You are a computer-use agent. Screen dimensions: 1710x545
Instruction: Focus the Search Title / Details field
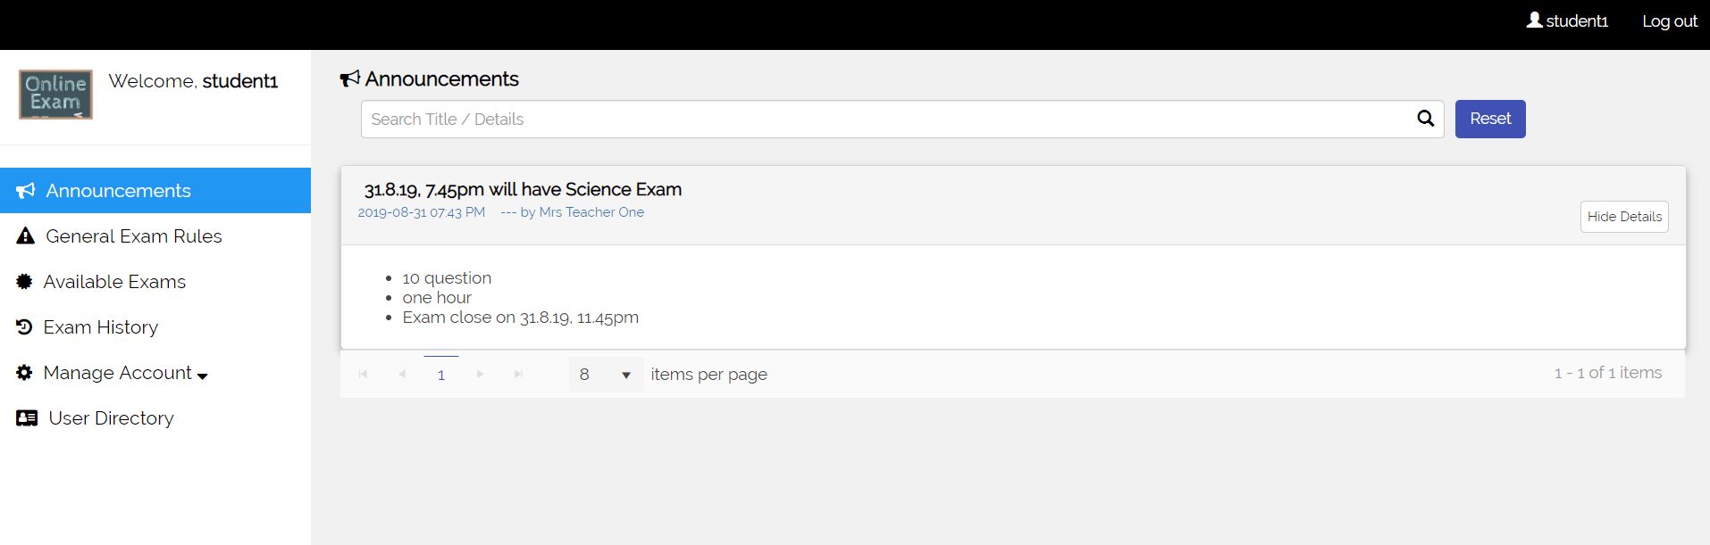884,120
